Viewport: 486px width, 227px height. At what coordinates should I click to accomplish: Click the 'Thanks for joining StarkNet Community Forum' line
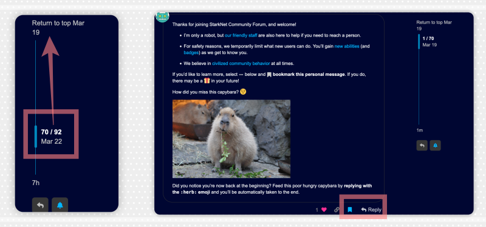(x=234, y=24)
